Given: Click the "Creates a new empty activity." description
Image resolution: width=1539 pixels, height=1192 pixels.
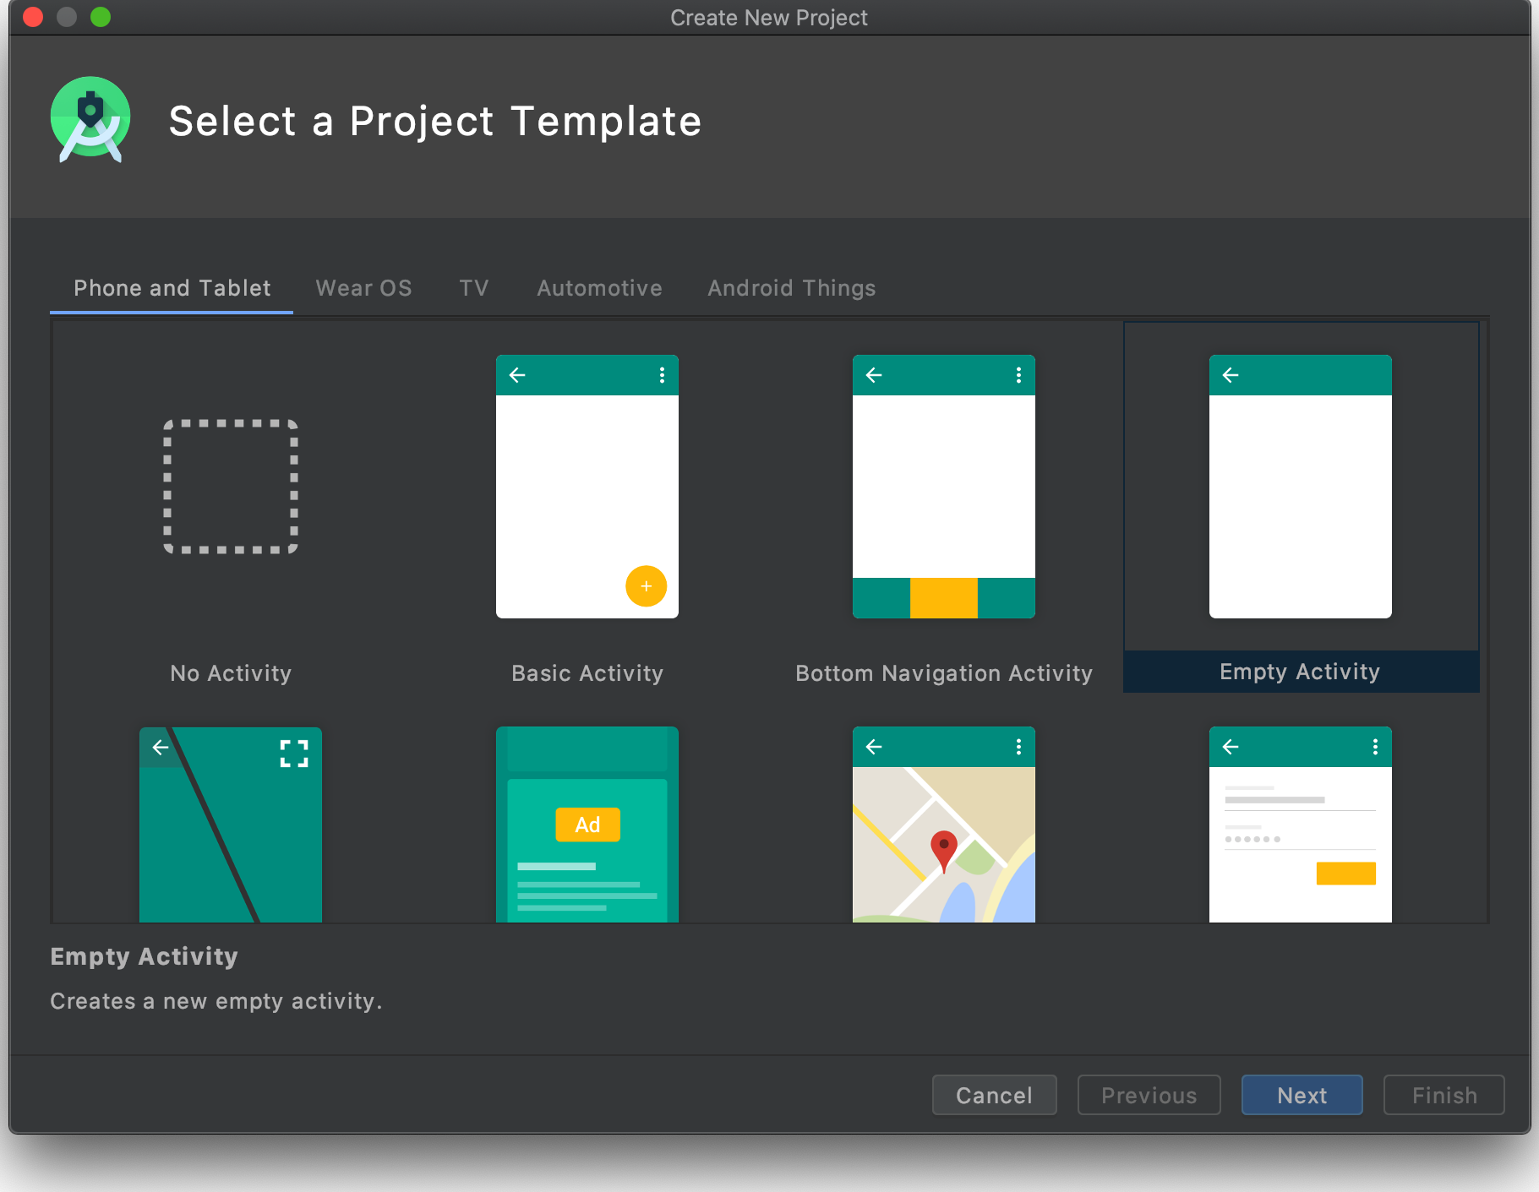Looking at the screenshot, I should click(x=216, y=1001).
